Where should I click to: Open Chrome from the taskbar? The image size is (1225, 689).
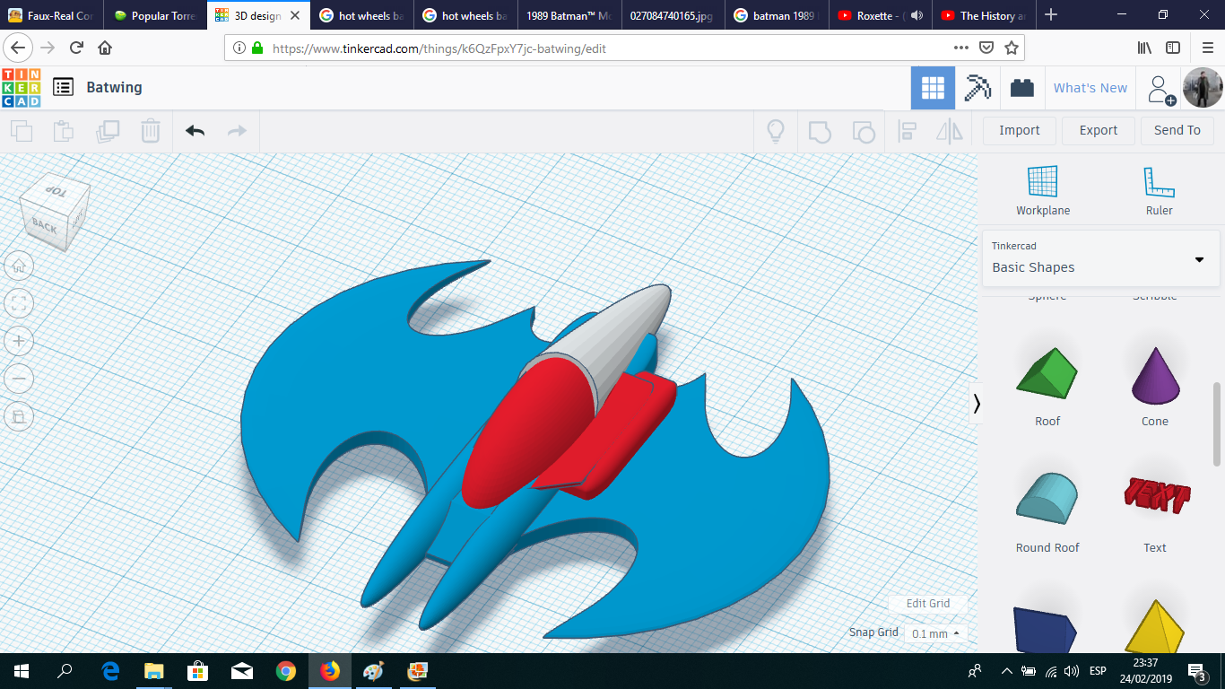tap(286, 671)
